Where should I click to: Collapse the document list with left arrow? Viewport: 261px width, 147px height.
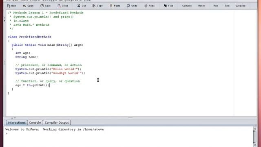click(x=4, y=18)
